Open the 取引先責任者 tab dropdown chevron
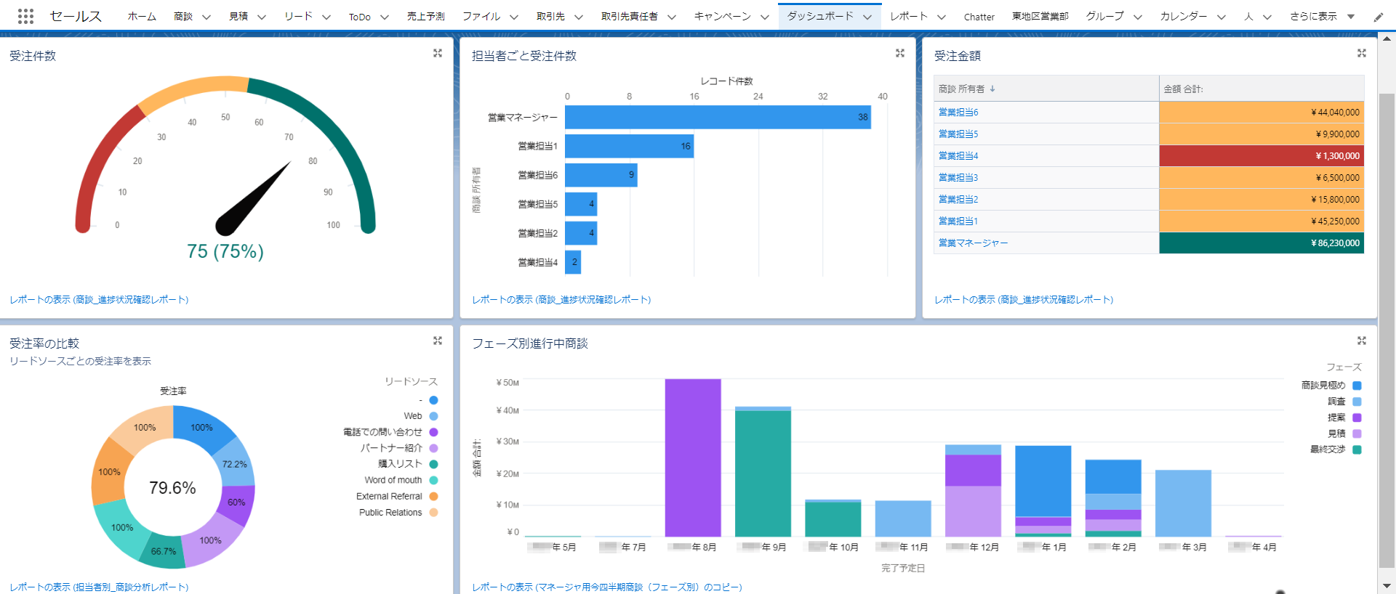The height and width of the screenshot is (594, 1396). coord(672,17)
